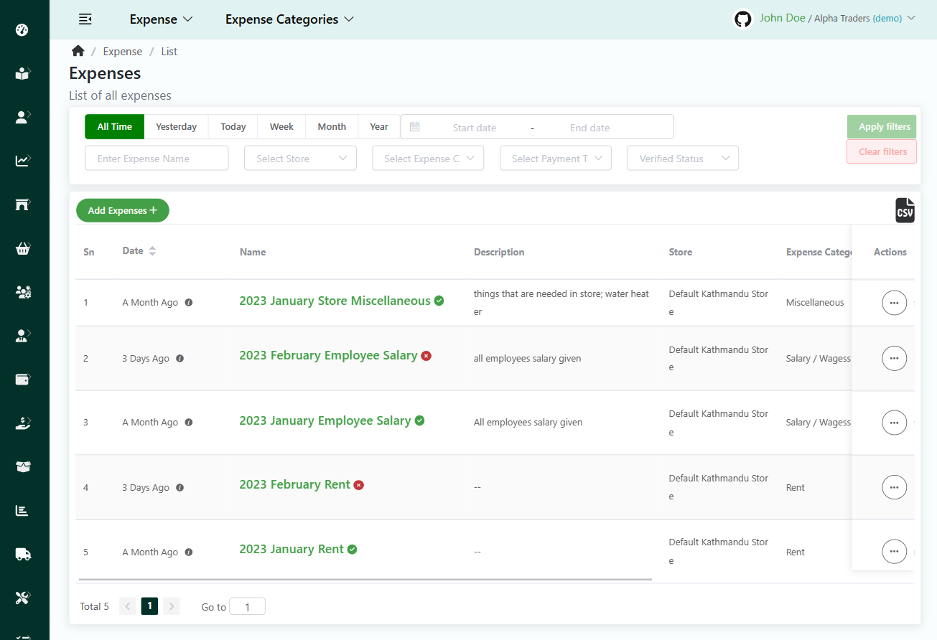Click the End date field
Screen dimensions: 937x640
589,128
